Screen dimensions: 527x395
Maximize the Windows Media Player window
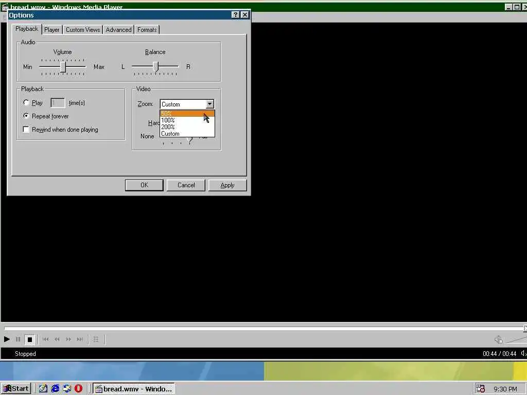coord(517,7)
